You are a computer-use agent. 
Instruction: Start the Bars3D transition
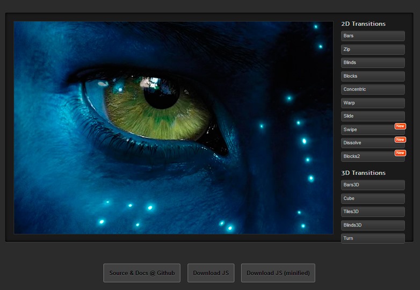point(373,185)
